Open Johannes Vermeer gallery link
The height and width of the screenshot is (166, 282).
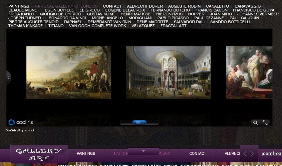point(258,14)
